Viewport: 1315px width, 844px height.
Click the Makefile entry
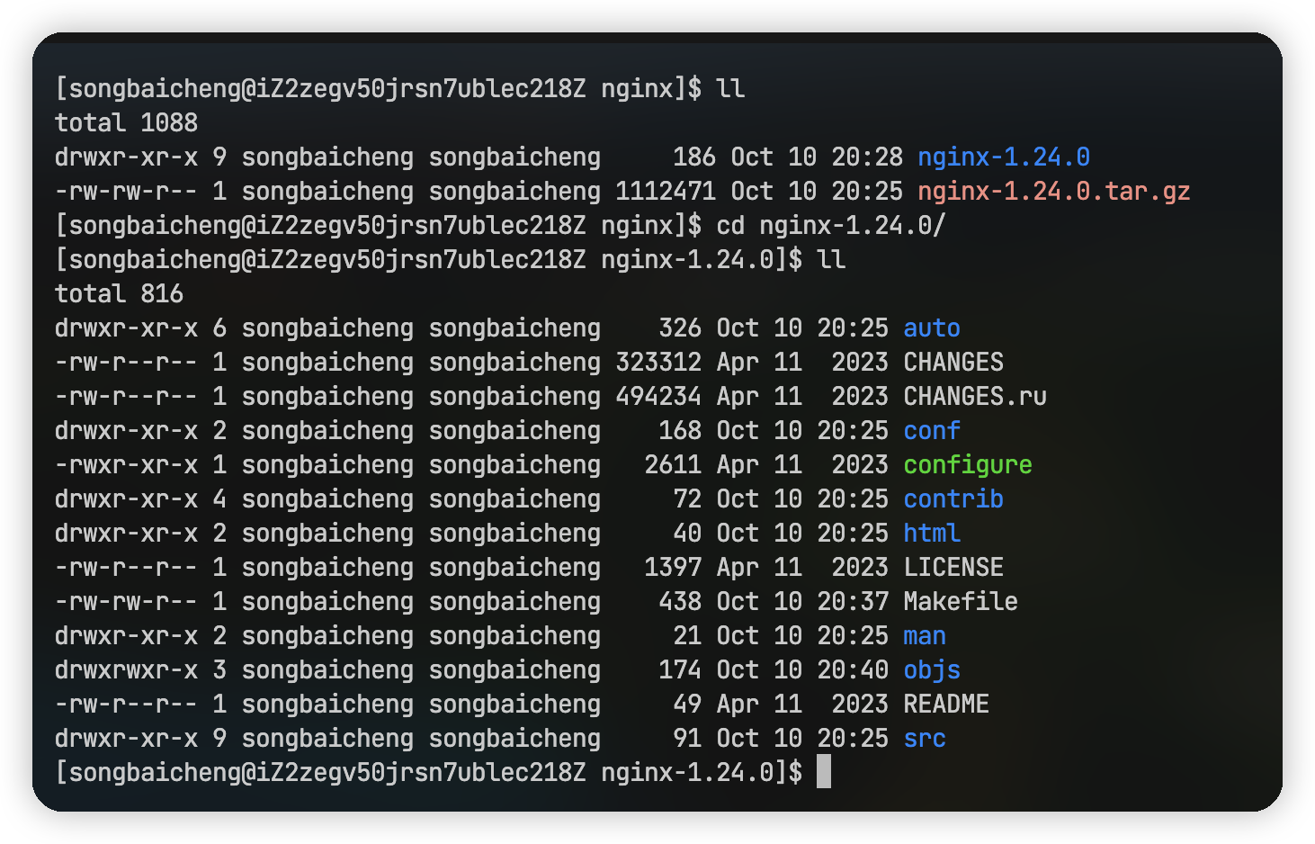(961, 601)
